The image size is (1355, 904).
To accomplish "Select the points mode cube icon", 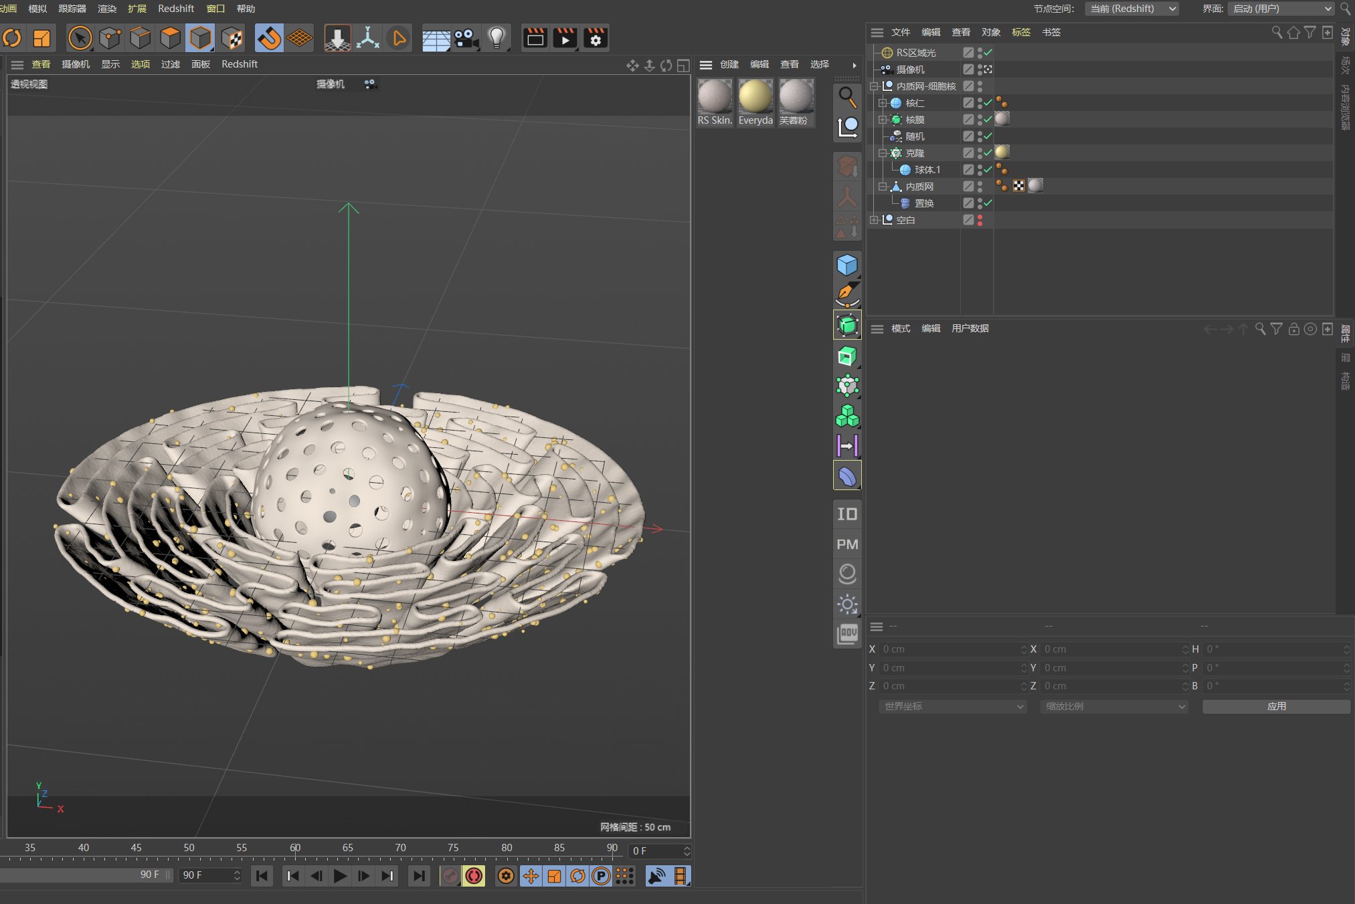I will 110,38.
